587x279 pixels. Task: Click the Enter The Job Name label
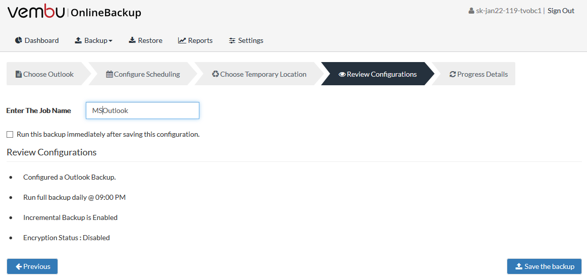pos(38,110)
